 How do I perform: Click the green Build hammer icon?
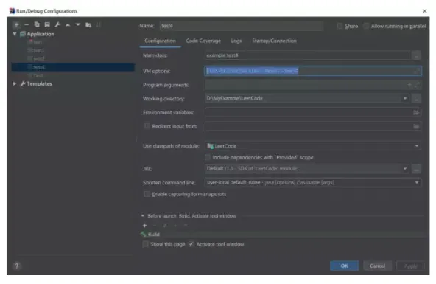click(x=144, y=235)
